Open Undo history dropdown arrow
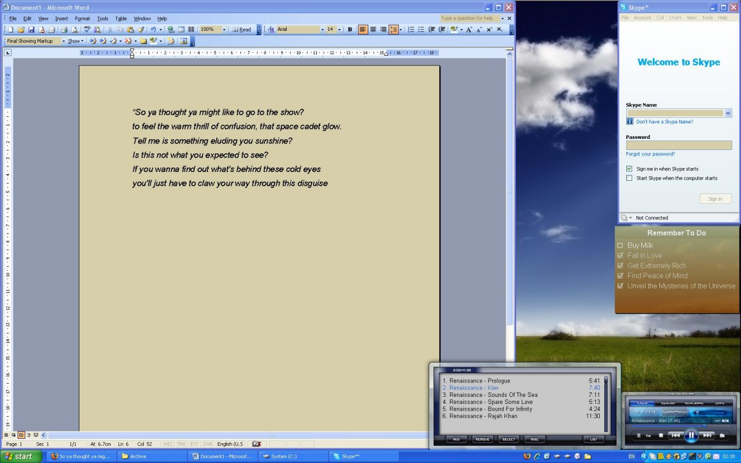Image resolution: width=741 pixels, height=463 pixels. coord(160,29)
